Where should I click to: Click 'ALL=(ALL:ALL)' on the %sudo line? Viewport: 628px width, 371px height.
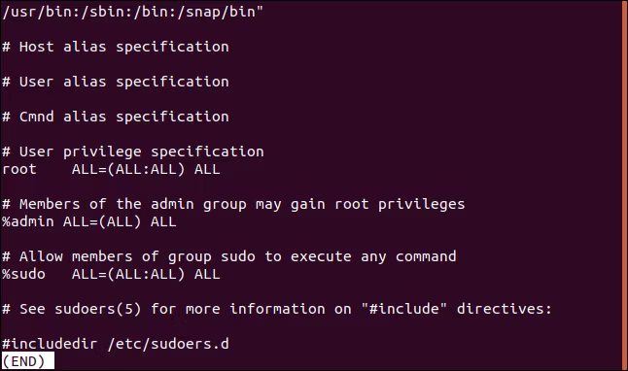pos(128,274)
